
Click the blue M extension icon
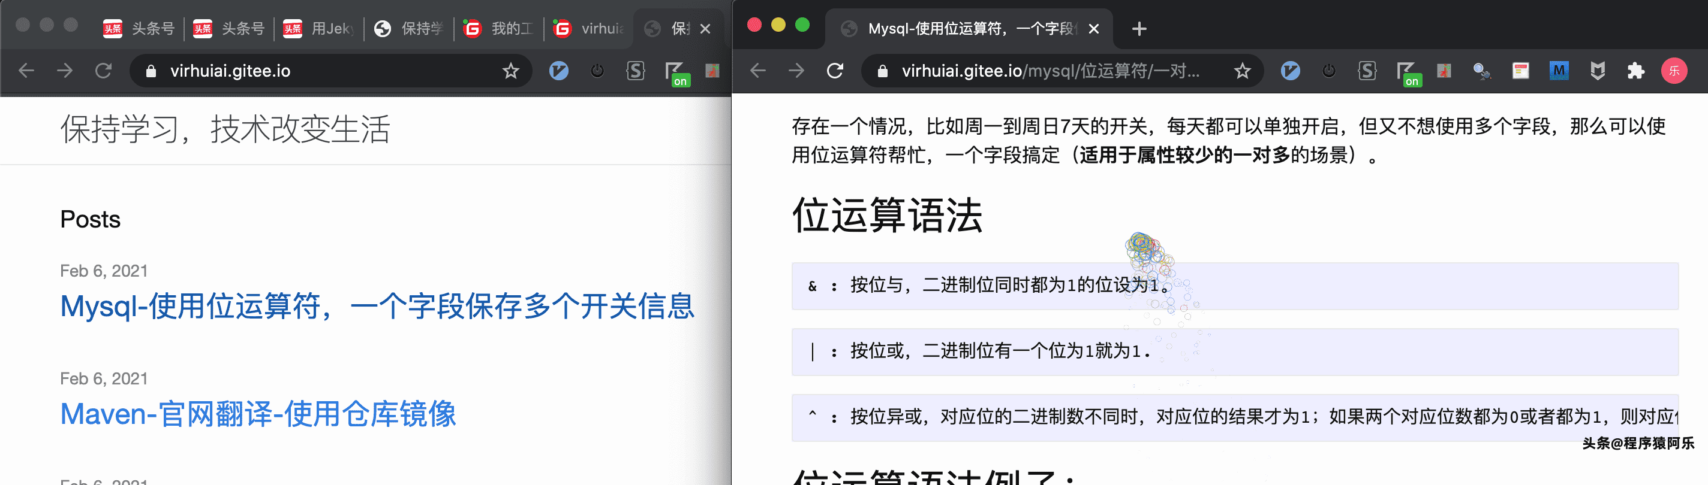click(x=1559, y=71)
